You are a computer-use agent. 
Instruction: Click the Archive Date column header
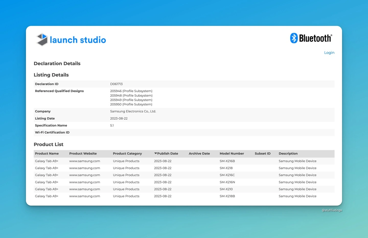[x=199, y=153]
